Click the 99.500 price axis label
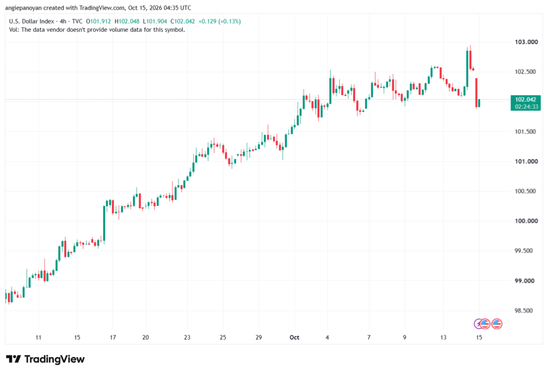 (524, 250)
